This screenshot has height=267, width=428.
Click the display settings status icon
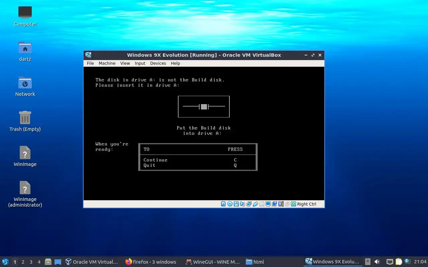click(268, 204)
